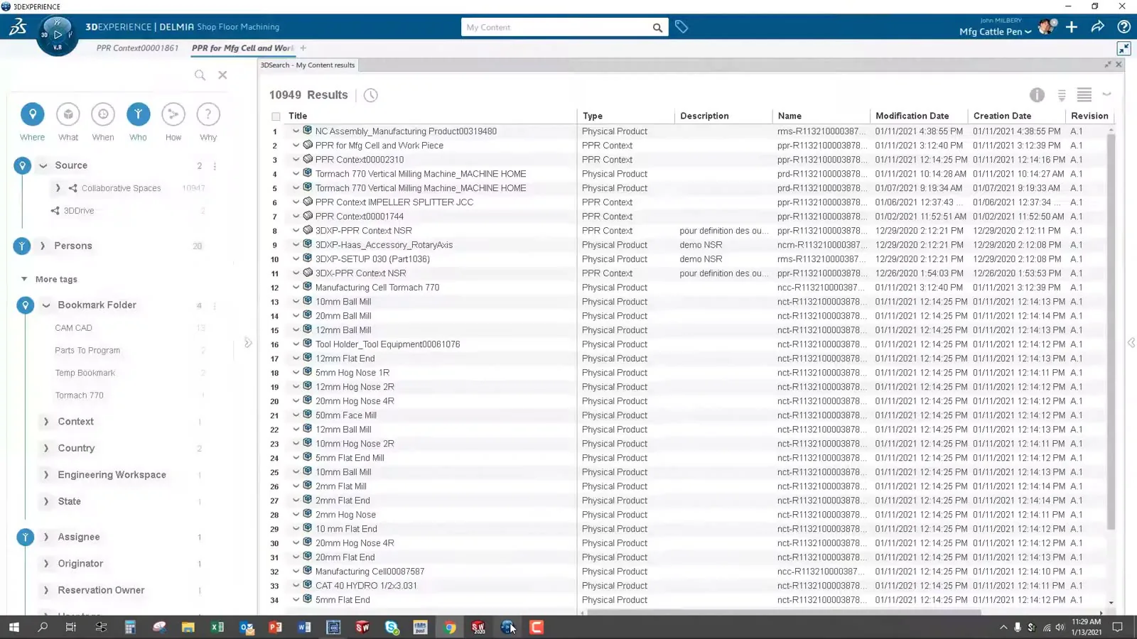Screen dimensions: 1137x639
Task: Open the view options chevron above results
Action: [1106, 94]
